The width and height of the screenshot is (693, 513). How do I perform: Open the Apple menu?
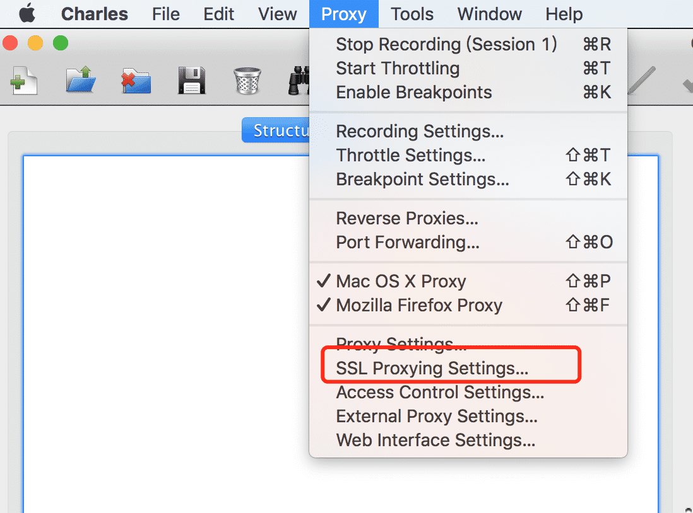(27, 13)
